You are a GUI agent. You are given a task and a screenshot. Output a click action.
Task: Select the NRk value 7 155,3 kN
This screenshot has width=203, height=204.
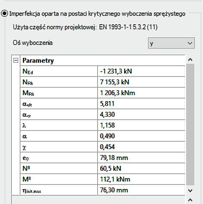(x=141, y=82)
